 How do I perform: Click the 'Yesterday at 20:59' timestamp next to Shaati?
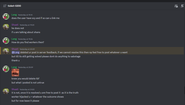click(x=27, y=49)
